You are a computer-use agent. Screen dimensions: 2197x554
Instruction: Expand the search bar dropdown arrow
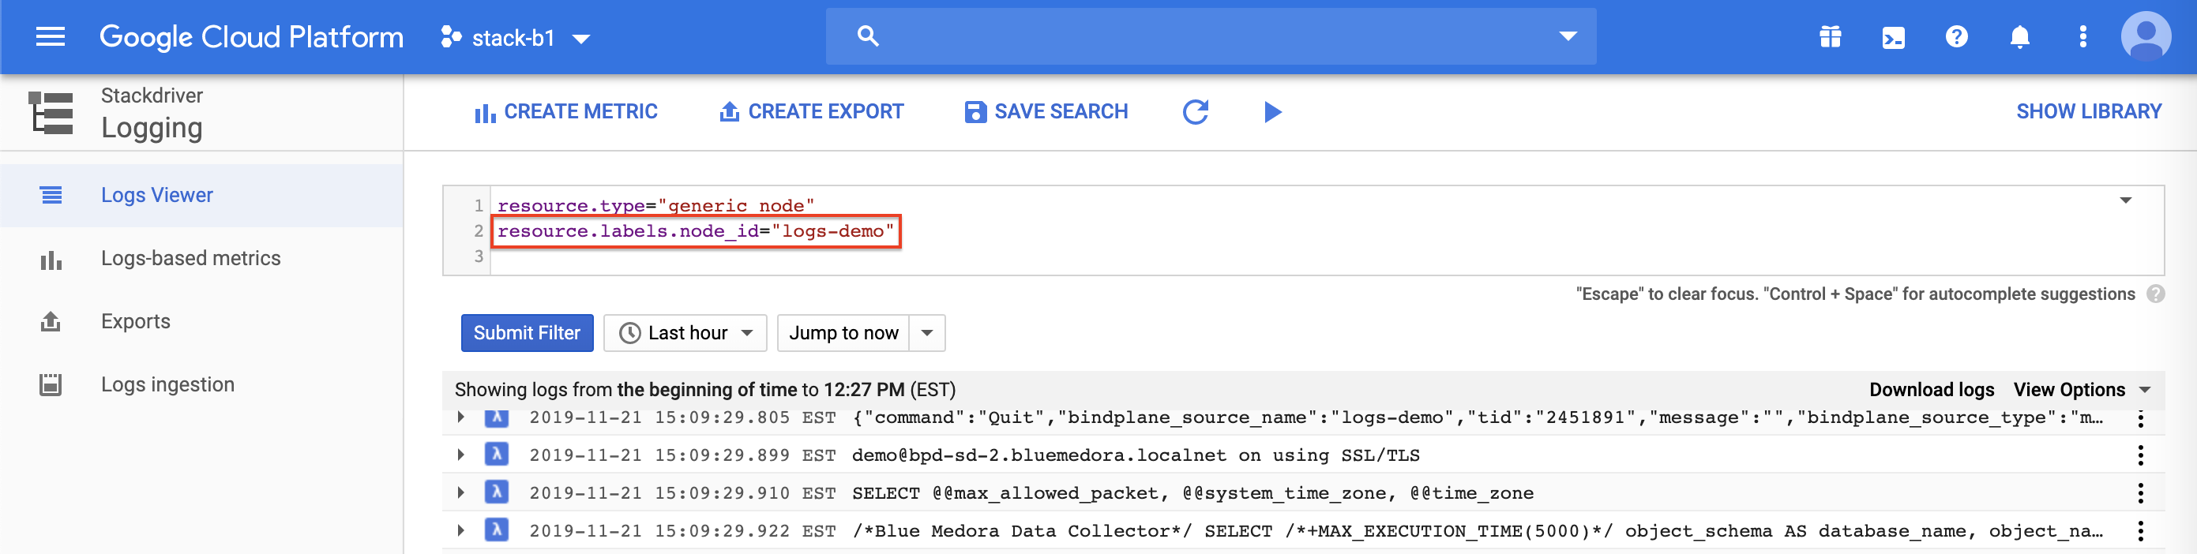1568,36
